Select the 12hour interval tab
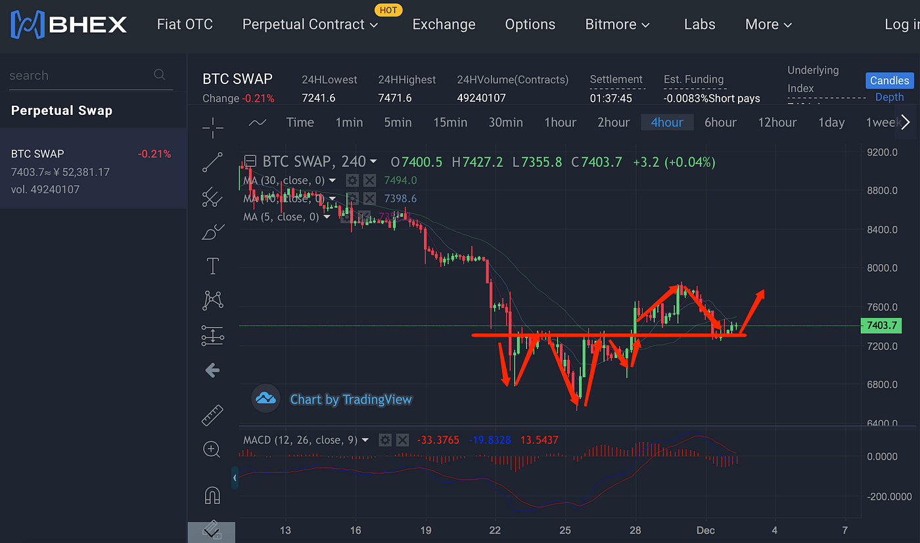This screenshot has width=920, height=543. point(777,122)
